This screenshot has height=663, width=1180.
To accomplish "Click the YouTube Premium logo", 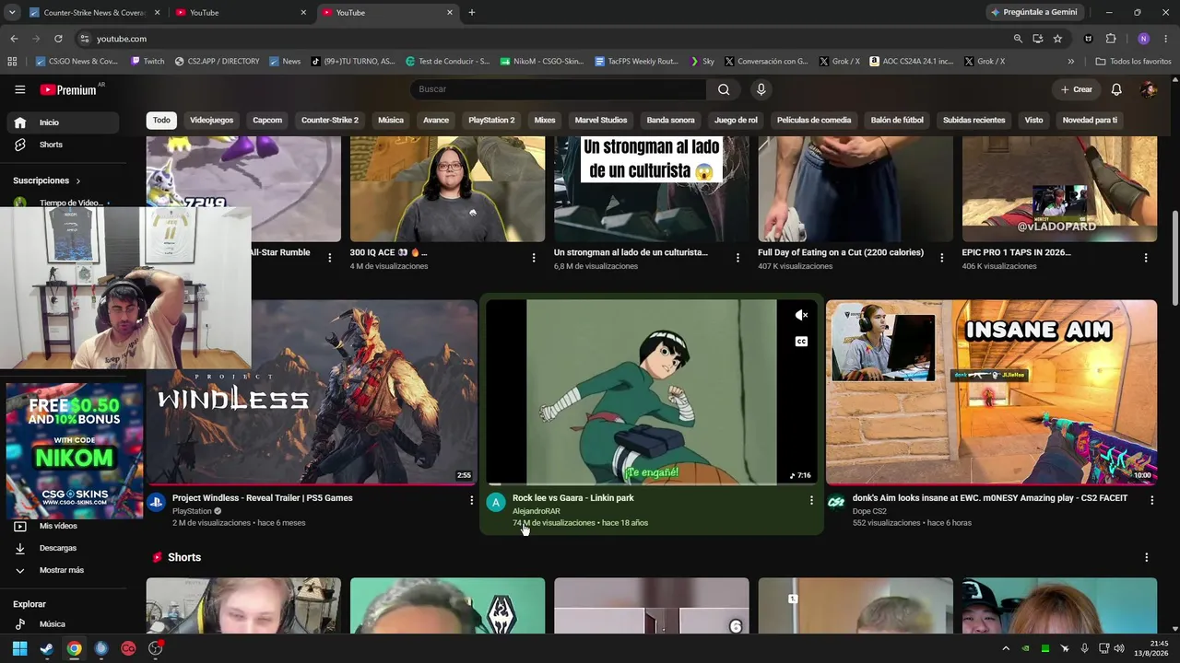I will (70, 89).
